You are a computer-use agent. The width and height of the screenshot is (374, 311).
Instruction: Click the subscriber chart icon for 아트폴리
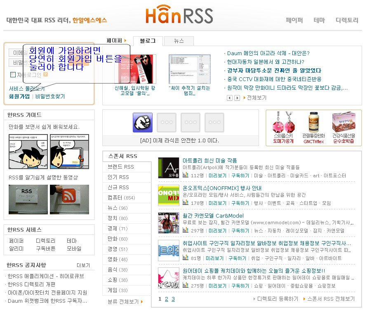[x=185, y=175]
